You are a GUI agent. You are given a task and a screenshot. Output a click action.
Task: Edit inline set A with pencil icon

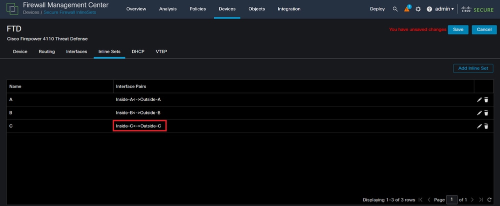(x=479, y=99)
